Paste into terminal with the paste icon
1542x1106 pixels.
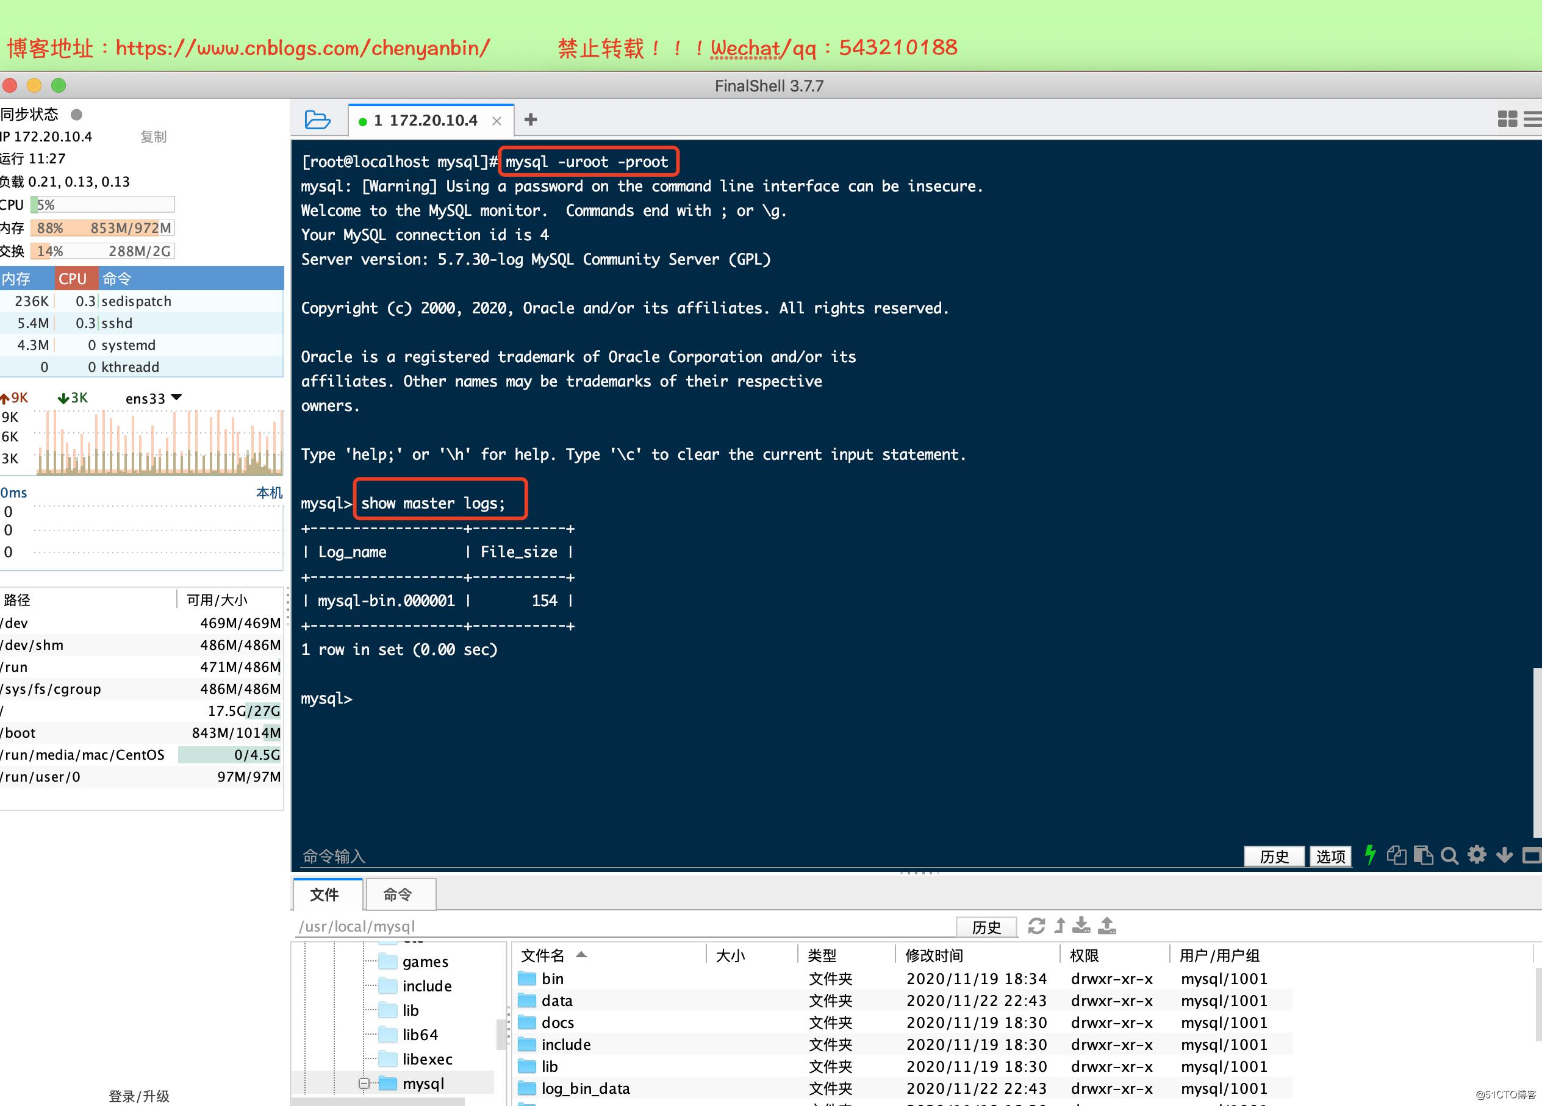coord(1423,855)
